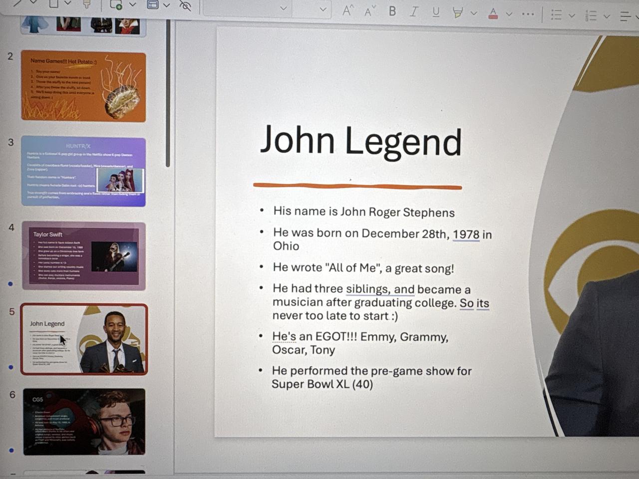Click the Super Bowl XL bullet text

coord(371,378)
